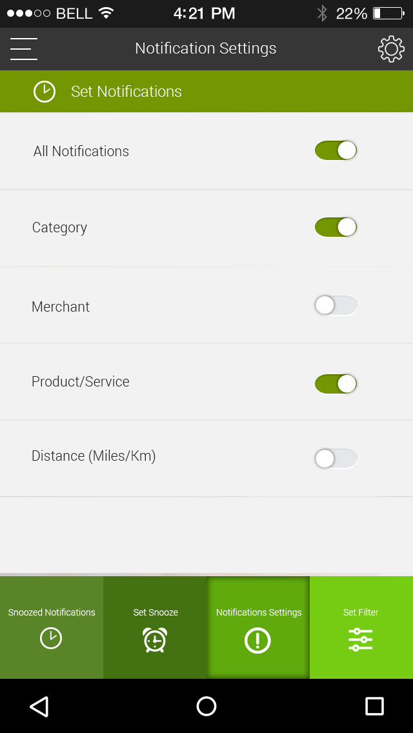This screenshot has width=413, height=733.
Task: Open settings via the gear icon
Action: 391,49
